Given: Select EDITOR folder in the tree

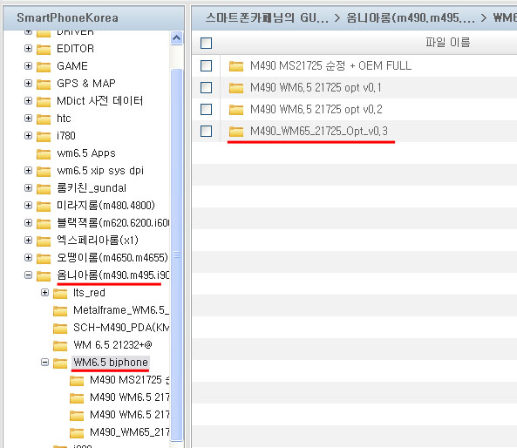Looking at the screenshot, I should (75, 49).
